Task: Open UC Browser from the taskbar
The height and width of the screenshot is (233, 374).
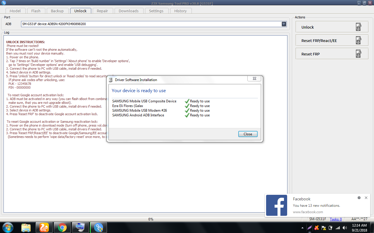Action: [44, 227]
